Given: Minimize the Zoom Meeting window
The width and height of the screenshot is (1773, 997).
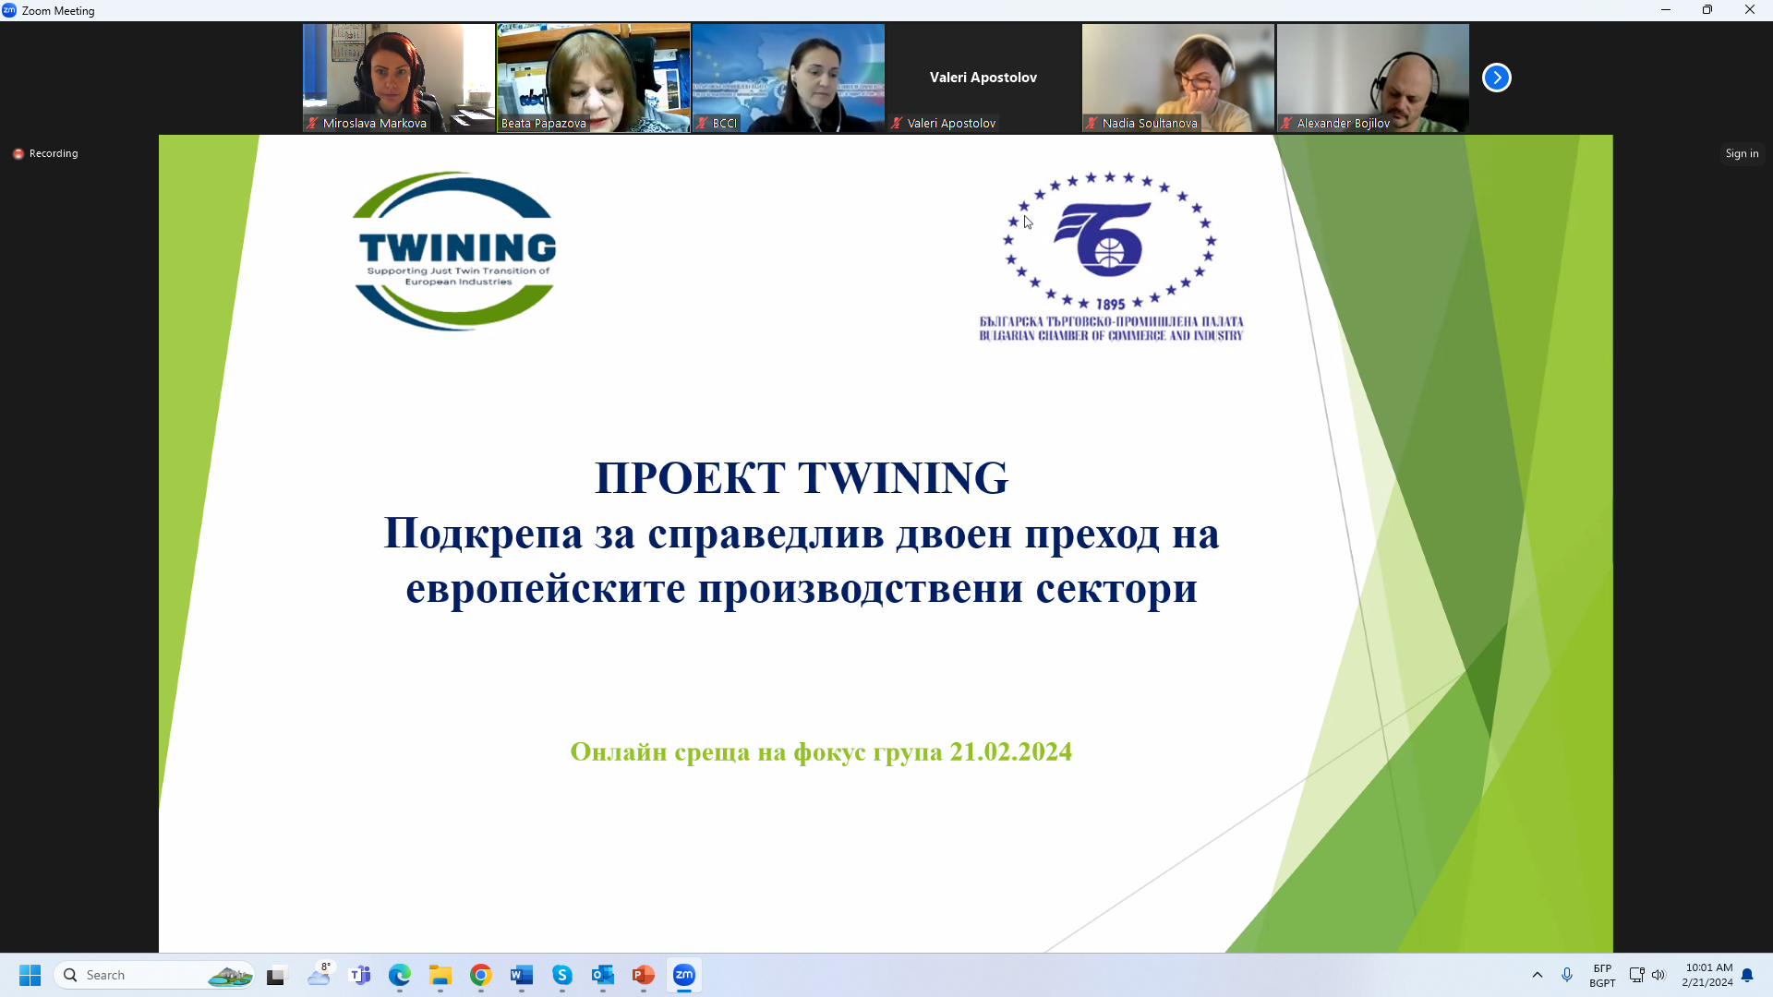Looking at the screenshot, I should pos(1666,10).
